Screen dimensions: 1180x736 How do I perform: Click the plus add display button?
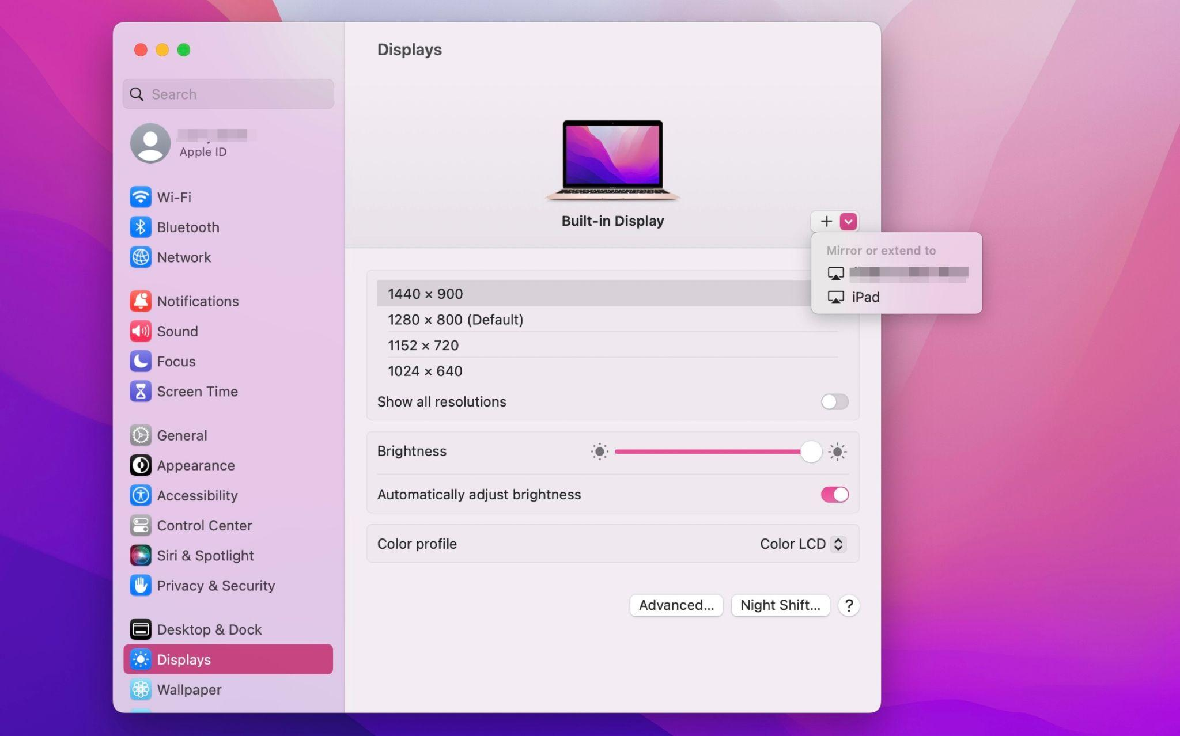[x=826, y=221]
